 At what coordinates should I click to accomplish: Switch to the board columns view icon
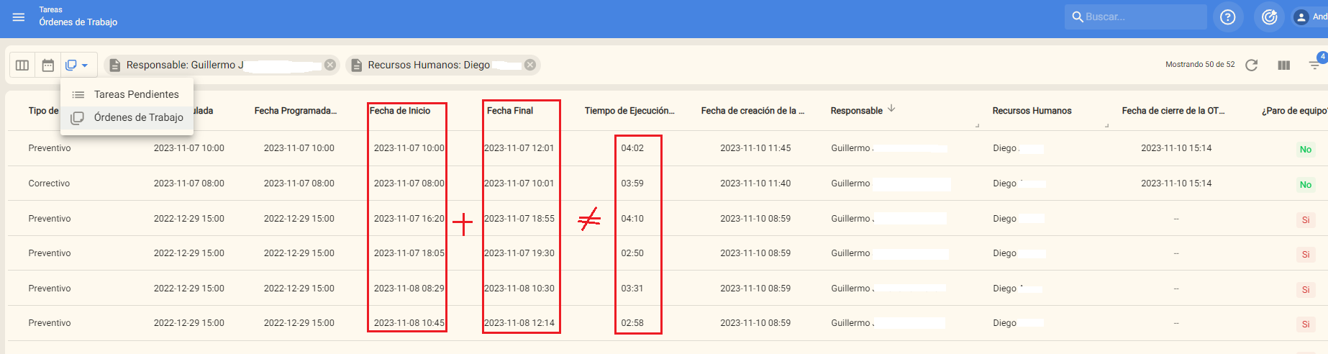click(22, 65)
